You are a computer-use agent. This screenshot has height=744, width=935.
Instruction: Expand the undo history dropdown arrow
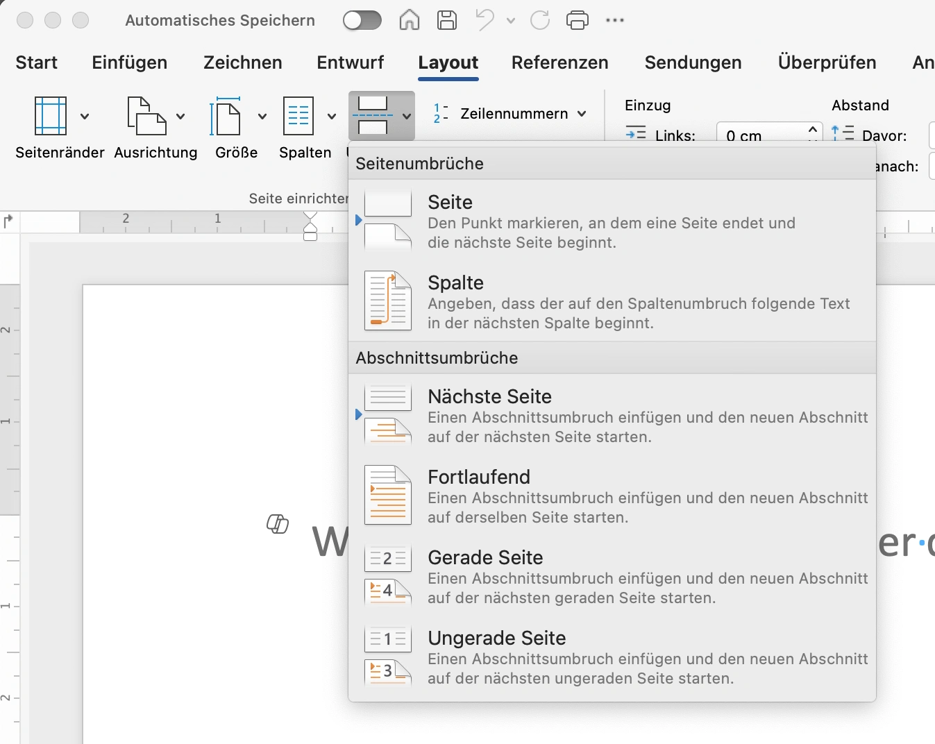(x=511, y=21)
